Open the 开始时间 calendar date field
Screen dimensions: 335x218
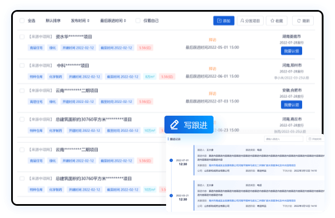coord(316,139)
